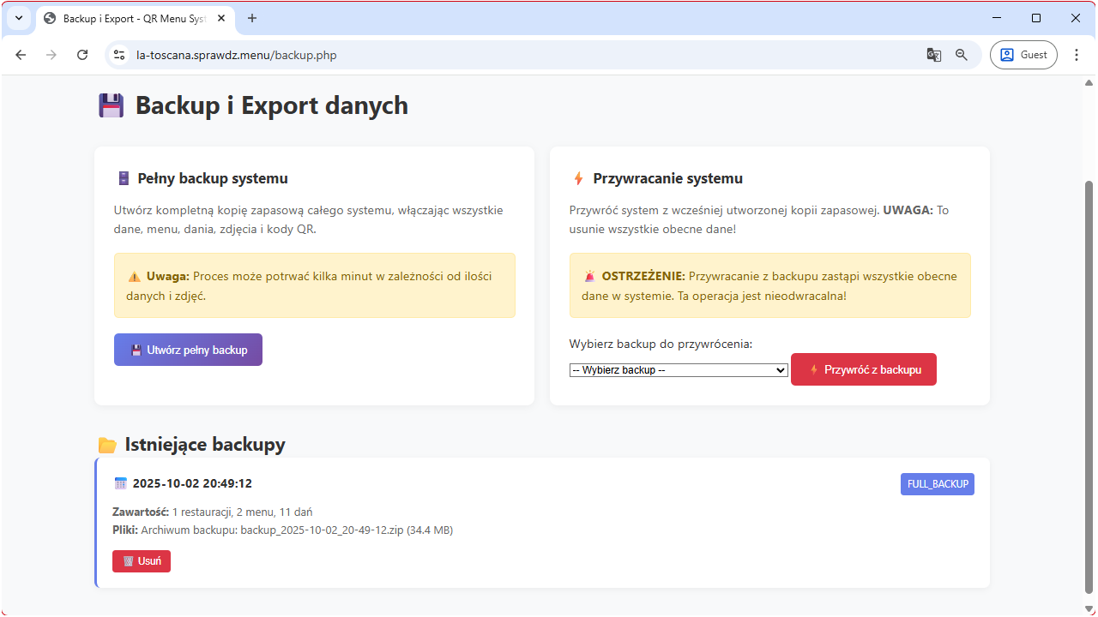
Task: Open the browser three-dot menu
Action: click(1077, 54)
